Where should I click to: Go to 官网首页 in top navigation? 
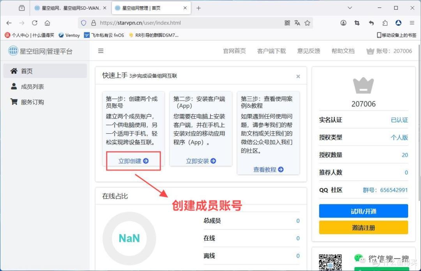coord(234,51)
